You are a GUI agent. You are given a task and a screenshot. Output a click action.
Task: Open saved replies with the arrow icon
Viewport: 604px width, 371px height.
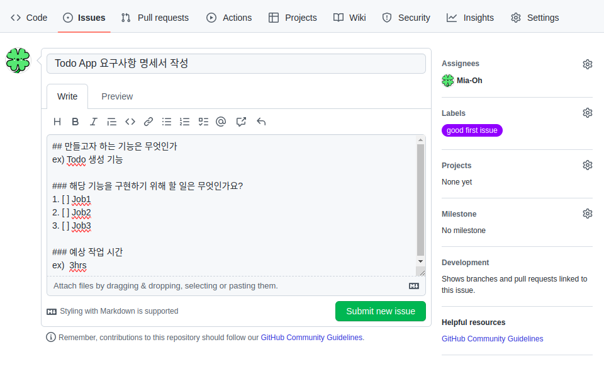(x=261, y=122)
